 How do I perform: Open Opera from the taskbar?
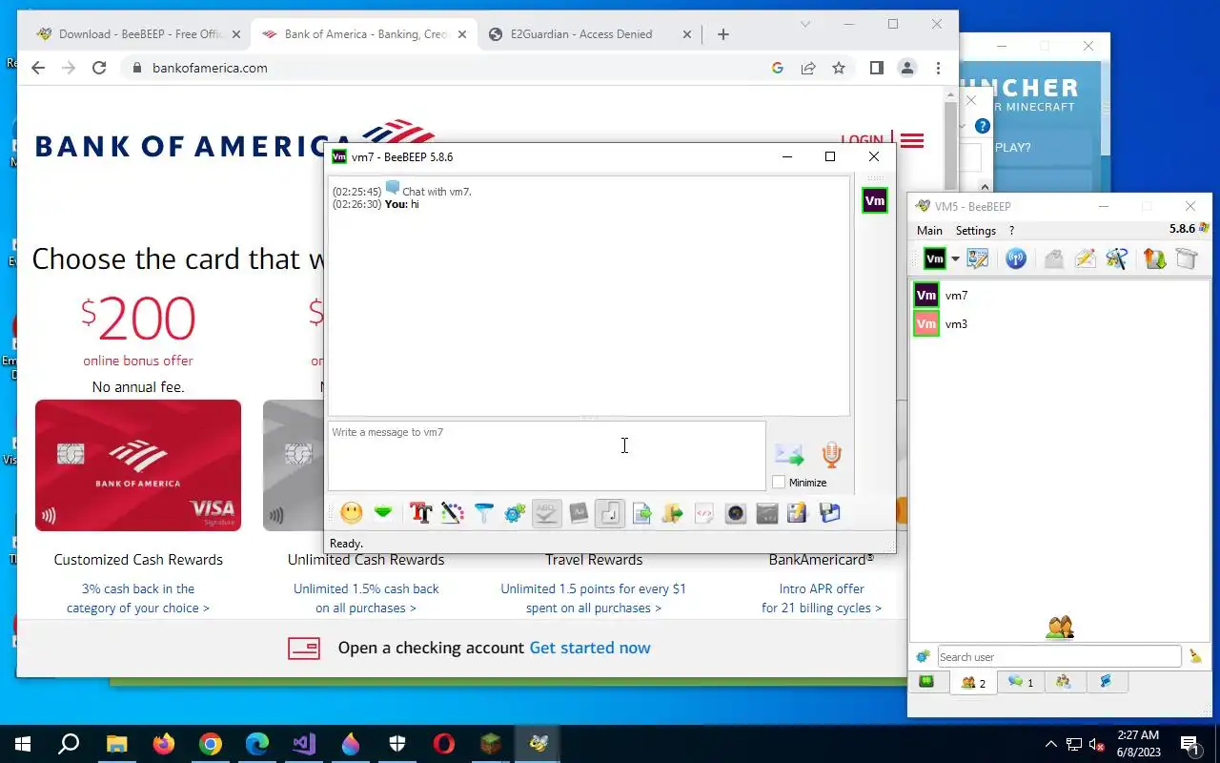[x=444, y=744]
